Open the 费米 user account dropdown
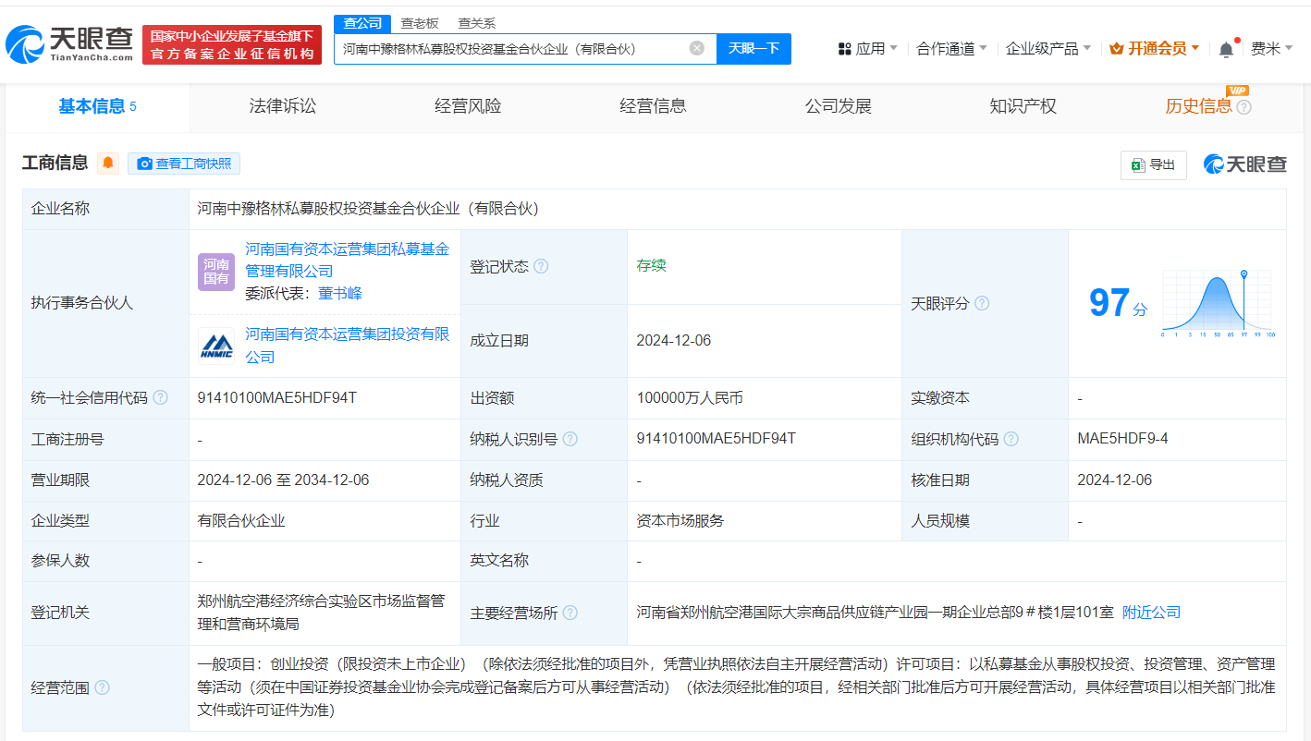This screenshot has height=741, width=1311. 1271,48
